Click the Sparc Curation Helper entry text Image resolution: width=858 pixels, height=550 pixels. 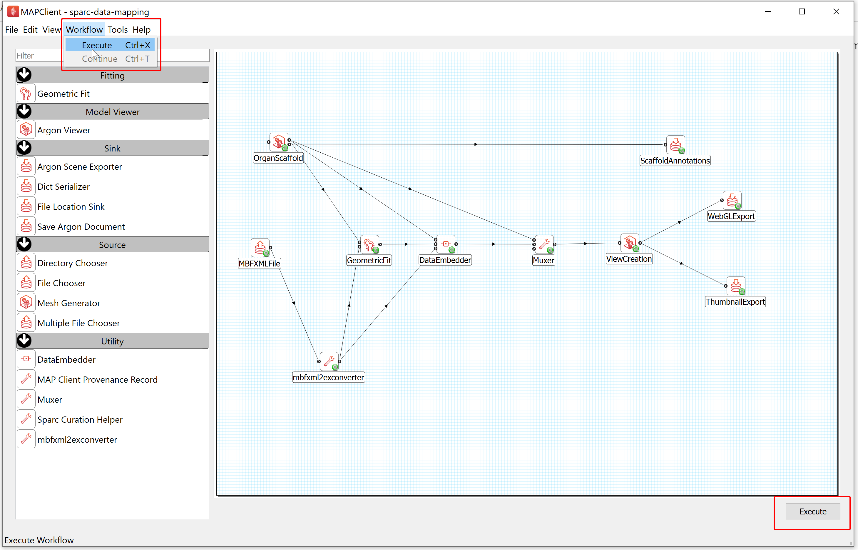coord(80,419)
